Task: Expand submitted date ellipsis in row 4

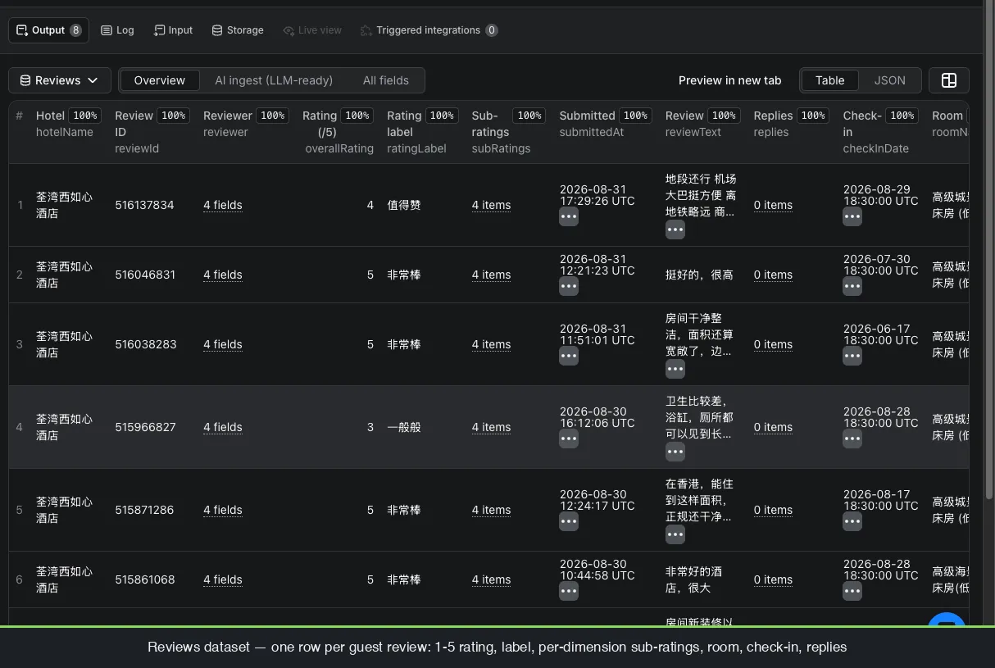Action: click(569, 439)
